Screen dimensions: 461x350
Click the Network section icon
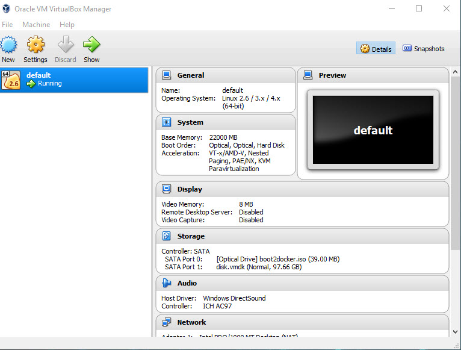[167, 322]
